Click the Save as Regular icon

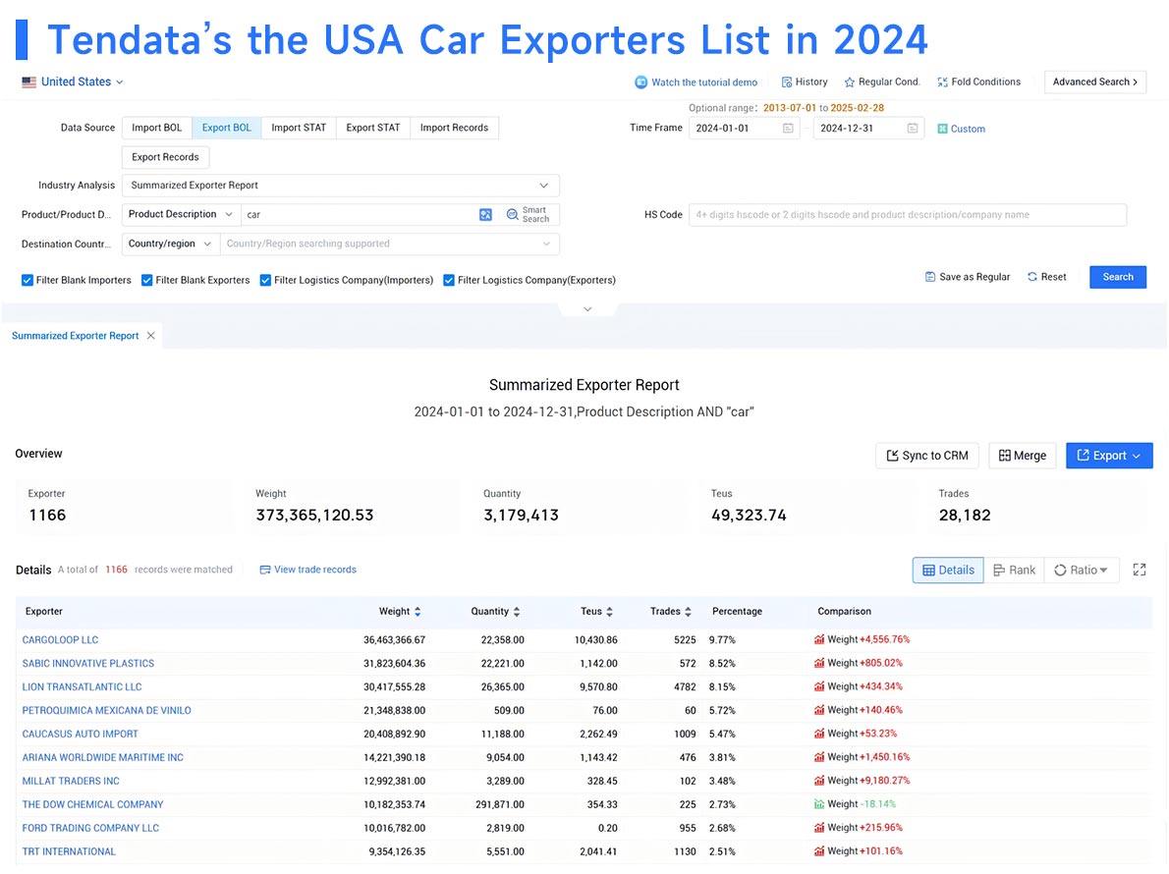pyautogui.click(x=929, y=277)
